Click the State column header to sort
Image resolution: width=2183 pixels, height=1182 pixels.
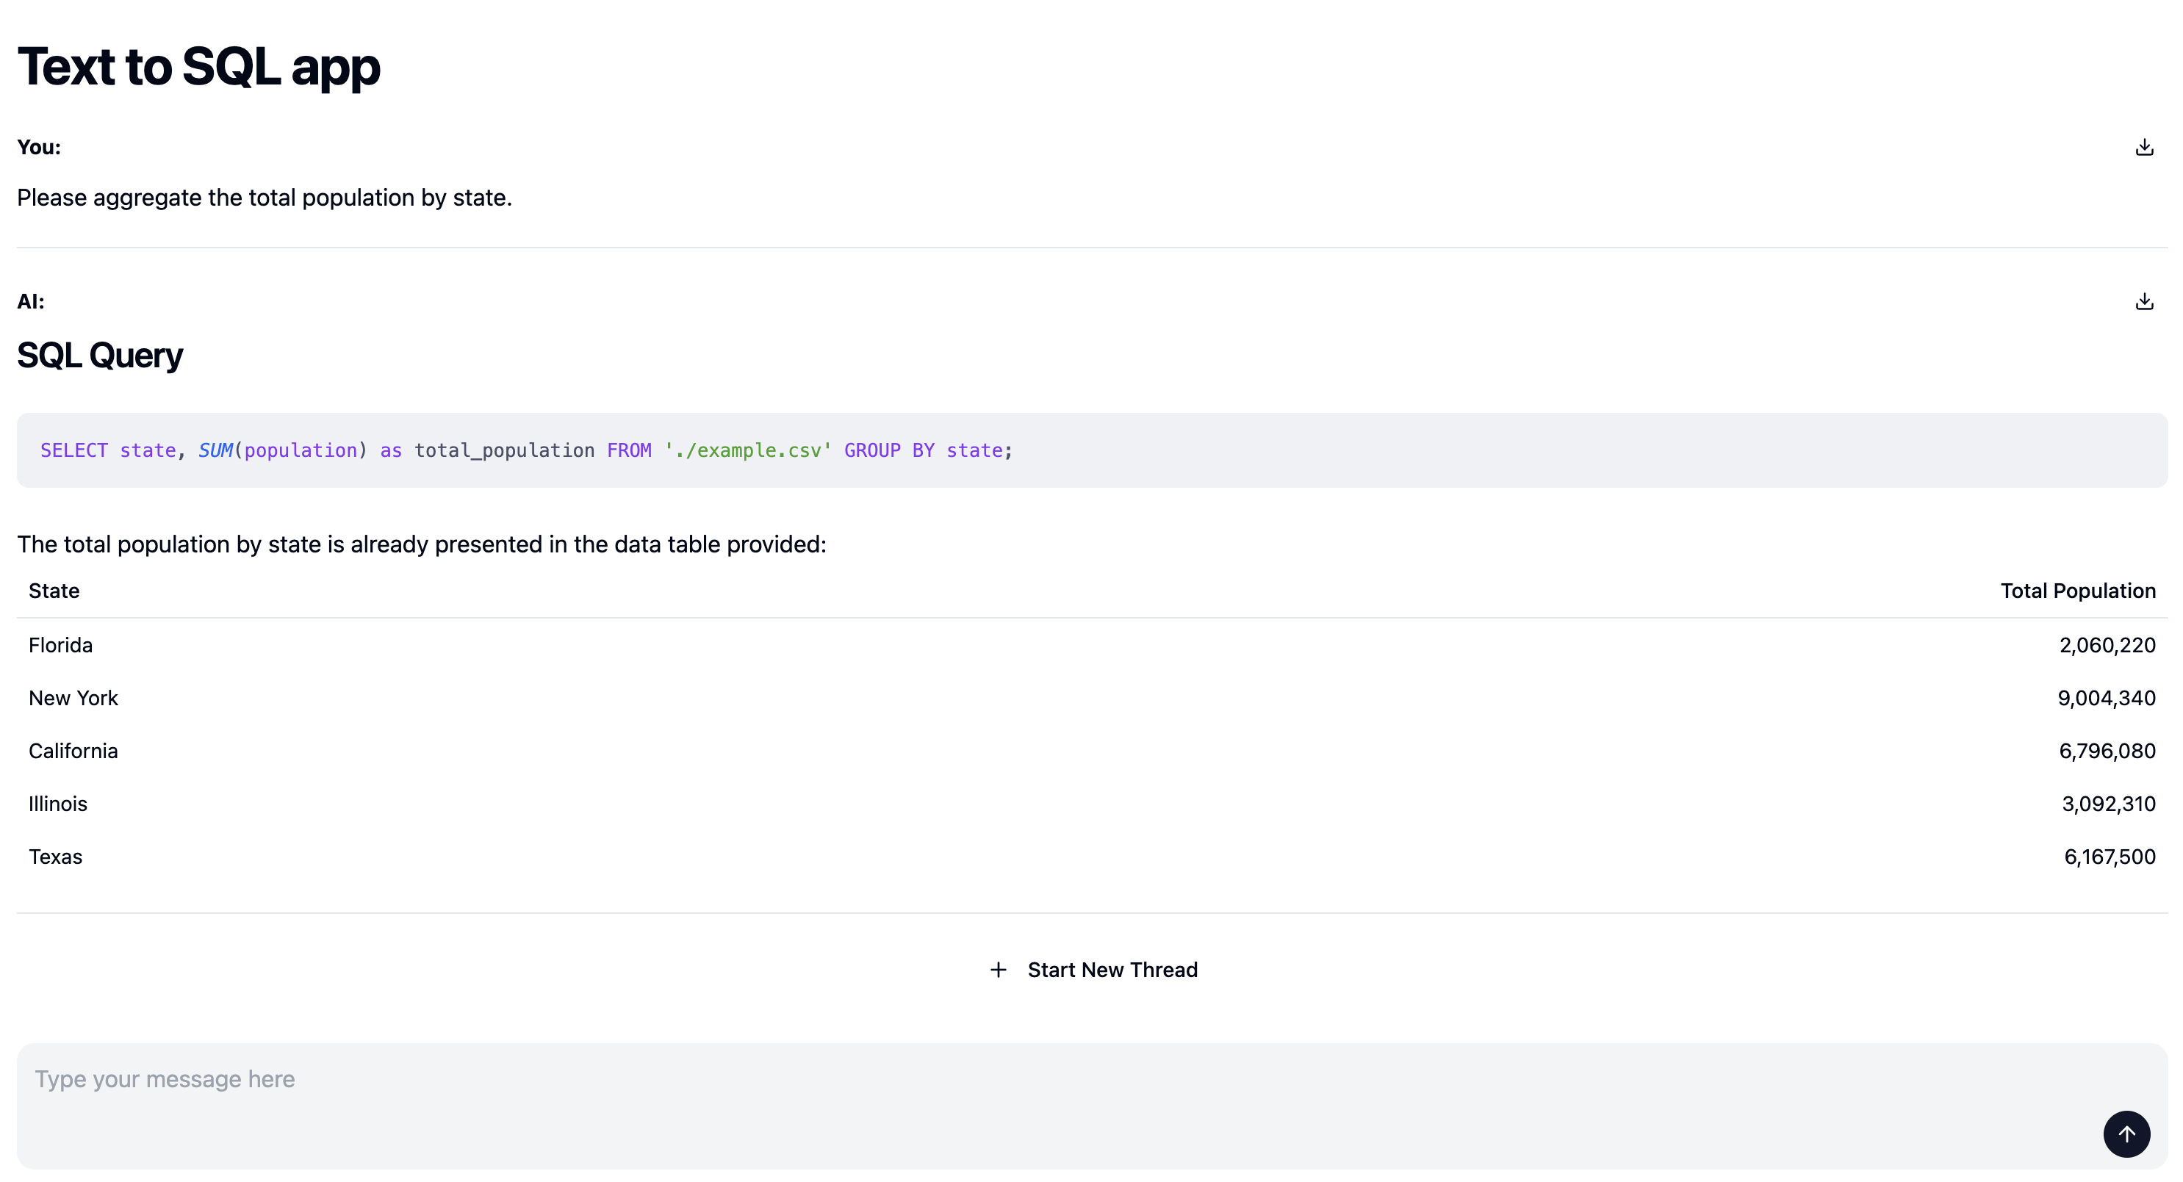pos(54,591)
